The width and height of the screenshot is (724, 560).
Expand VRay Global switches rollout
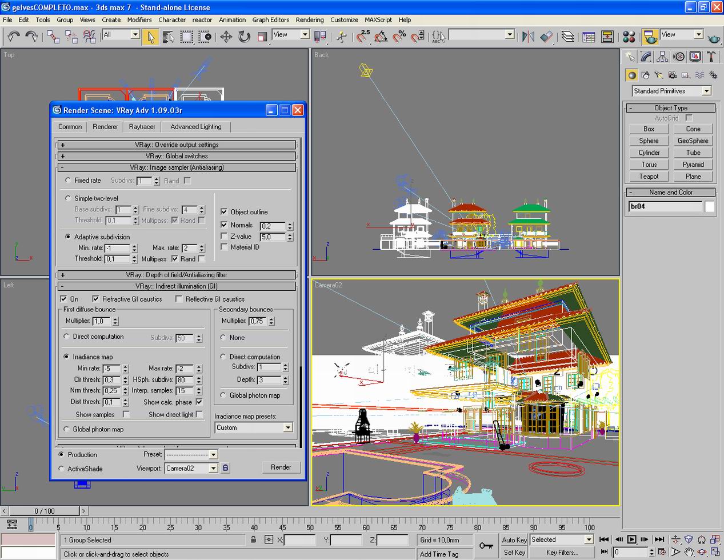(177, 156)
